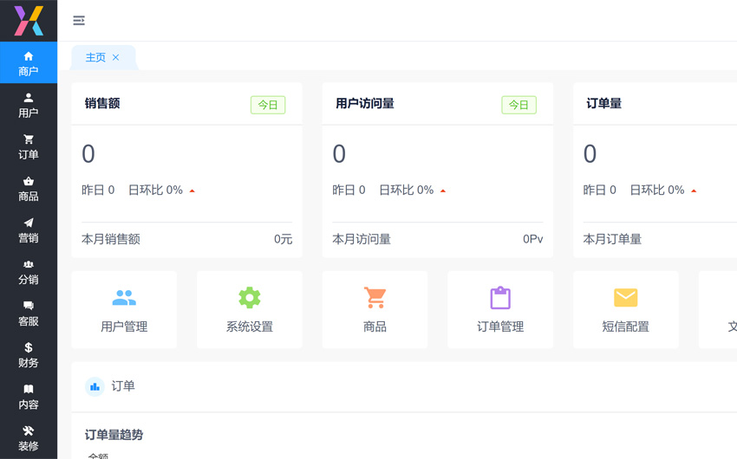This screenshot has height=459, width=737.
Task: Switch to the 主页 tab
Action: 95,57
